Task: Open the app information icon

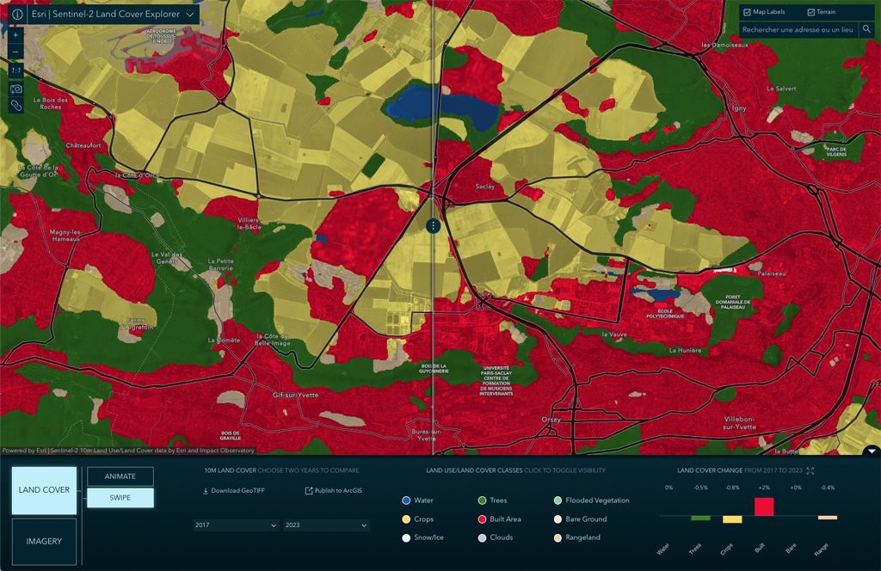Action: (x=16, y=15)
